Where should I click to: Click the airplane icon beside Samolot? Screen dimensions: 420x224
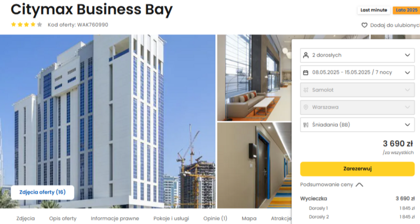point(306,90)
